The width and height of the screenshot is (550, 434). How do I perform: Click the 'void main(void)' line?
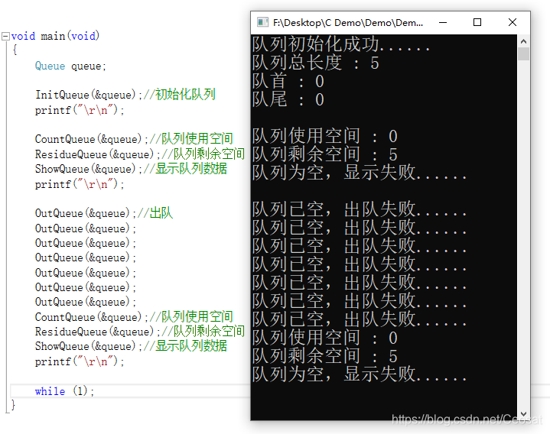(55, 36)
